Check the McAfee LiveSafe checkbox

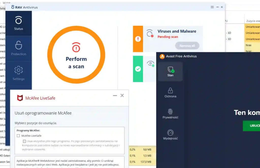point(18,136)
